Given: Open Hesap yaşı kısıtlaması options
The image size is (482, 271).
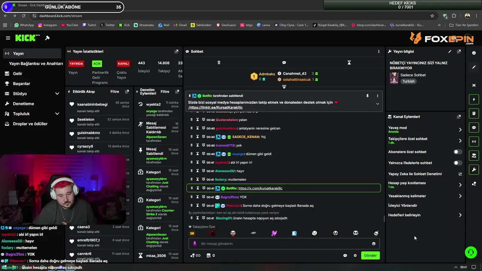Looking at the screenshot, I should point(425,185).
